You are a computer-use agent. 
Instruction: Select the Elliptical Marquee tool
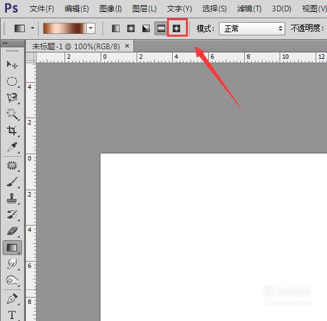point(12,82)
